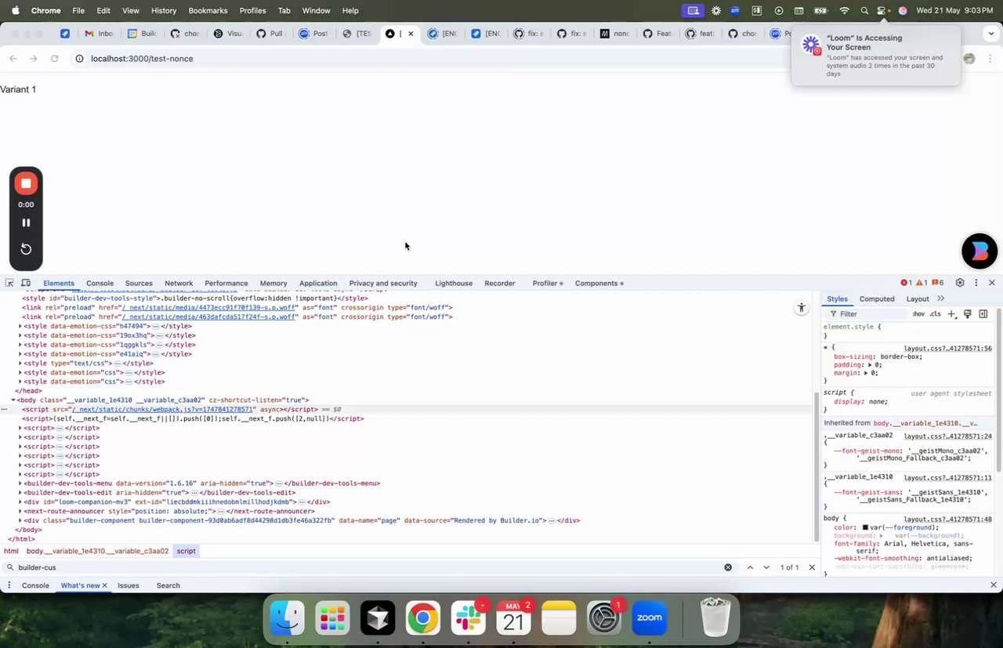Collapse the body element node

[x=13, y=400]
